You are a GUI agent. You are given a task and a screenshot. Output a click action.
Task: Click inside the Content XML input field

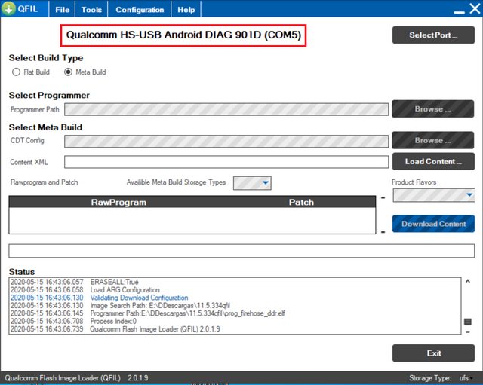[226, 162]
